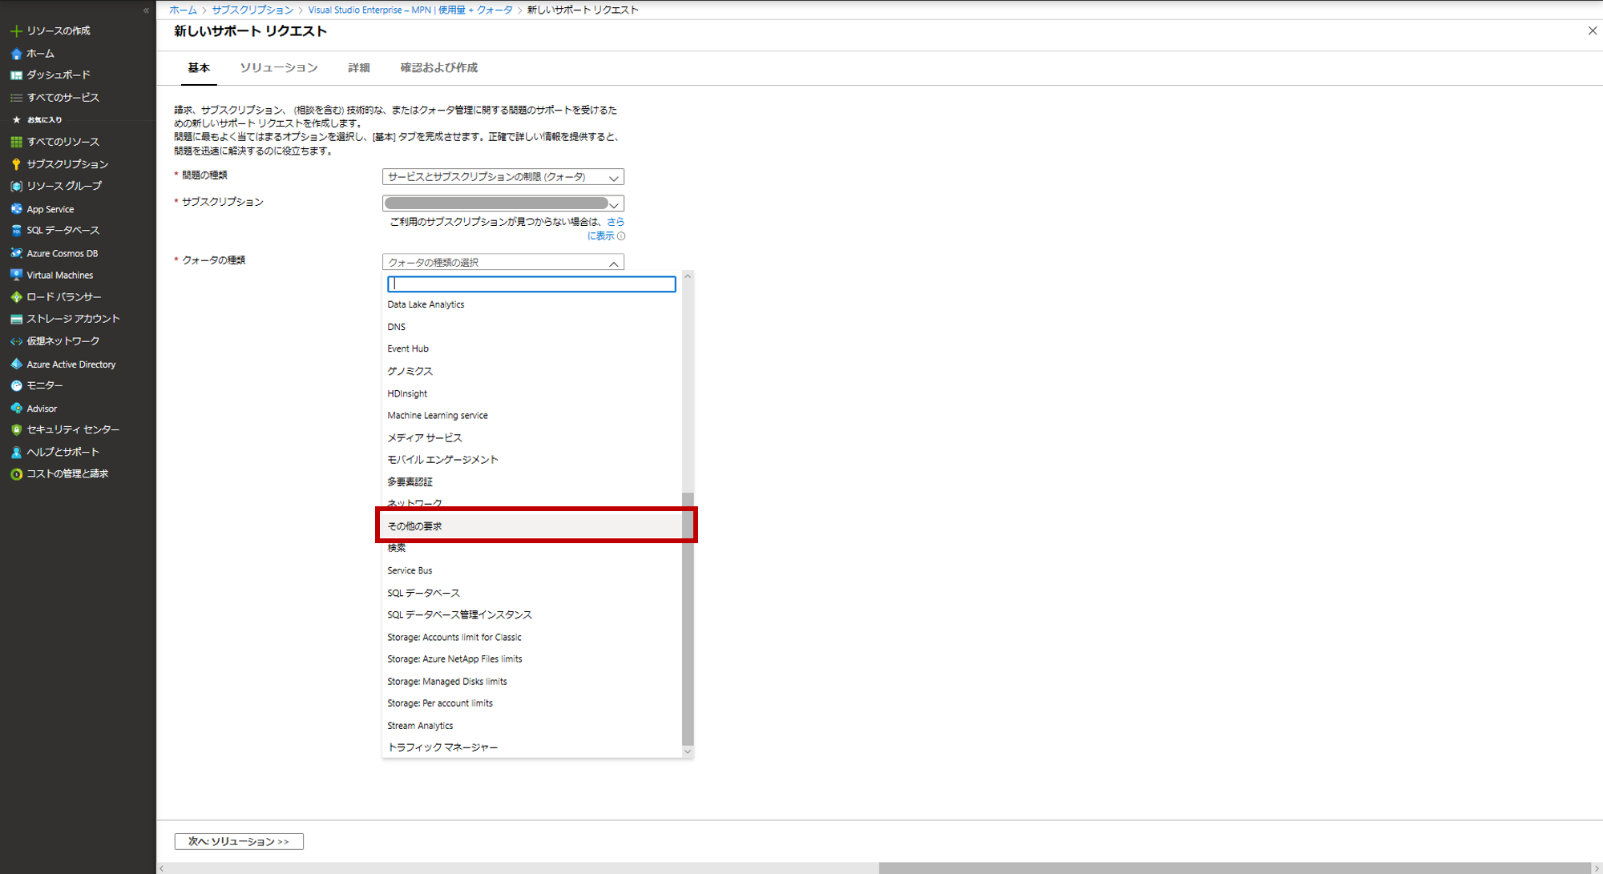Click the ストレージ アカウント icon
Viewport: 1603px width, 874px height.
point(16,319)
